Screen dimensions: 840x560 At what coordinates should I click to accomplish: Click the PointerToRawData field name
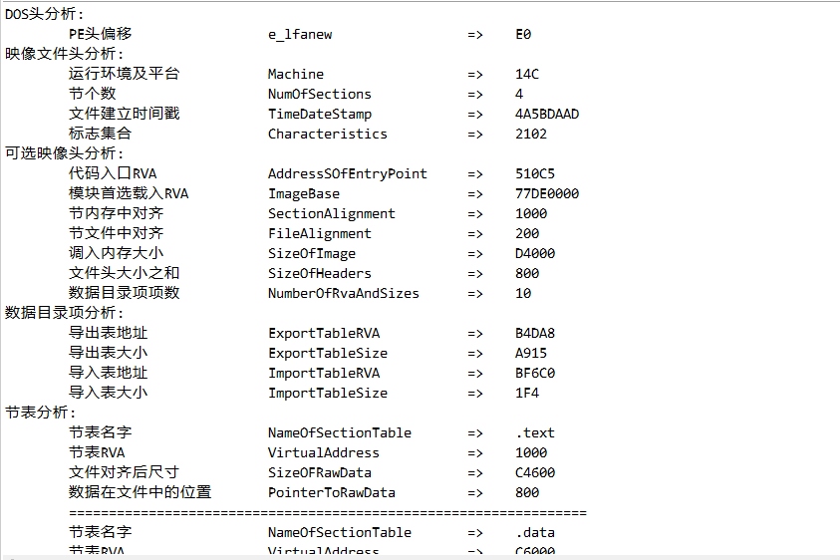331,492
